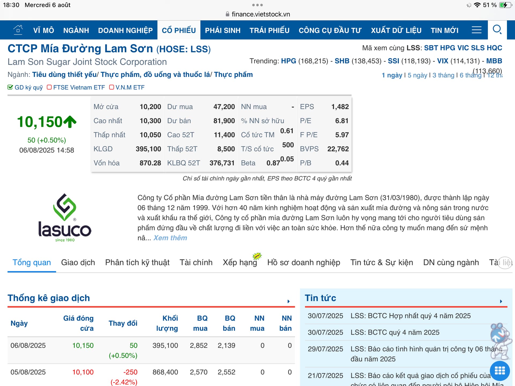515x386 pixels.
Task: Open the hamburger menu icon
Action: tap(476, 30)
